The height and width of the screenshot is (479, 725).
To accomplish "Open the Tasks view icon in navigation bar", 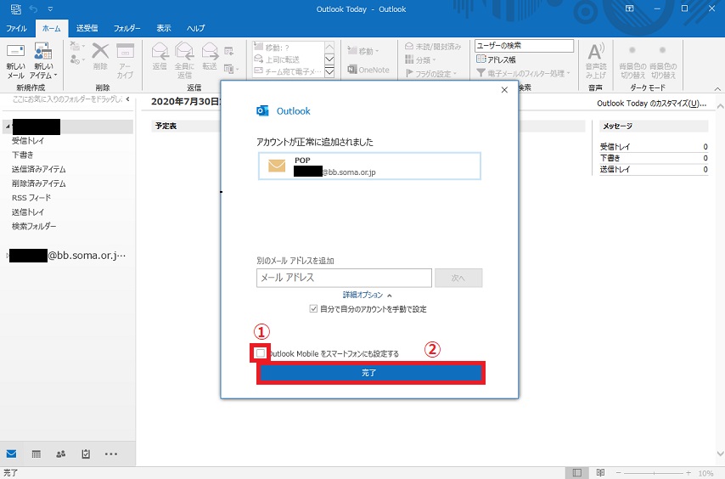I will [x=86, y=454].
